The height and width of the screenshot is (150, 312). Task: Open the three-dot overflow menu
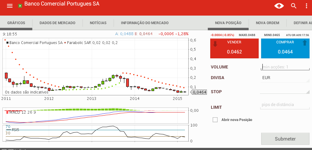click(307, 6)
